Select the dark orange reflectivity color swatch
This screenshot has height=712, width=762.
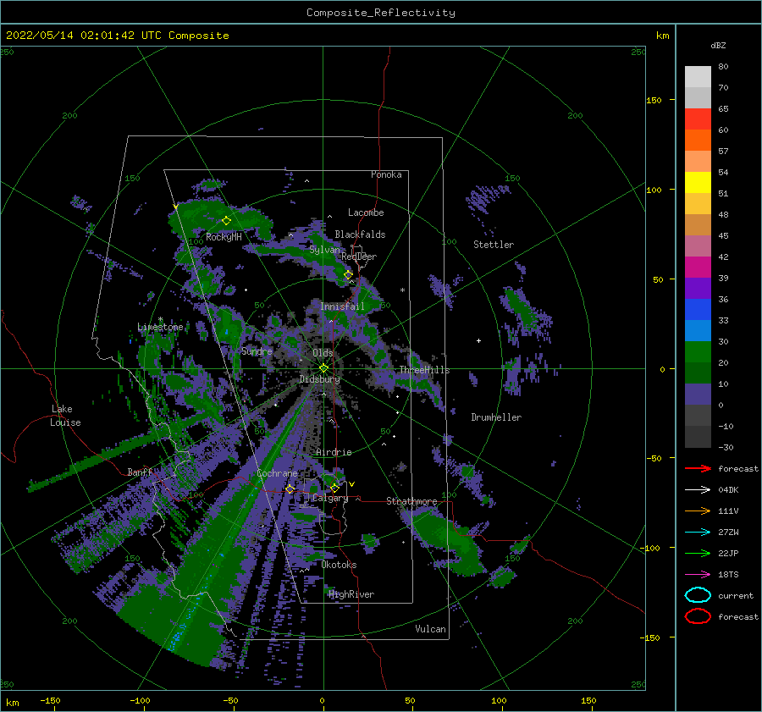698,140
